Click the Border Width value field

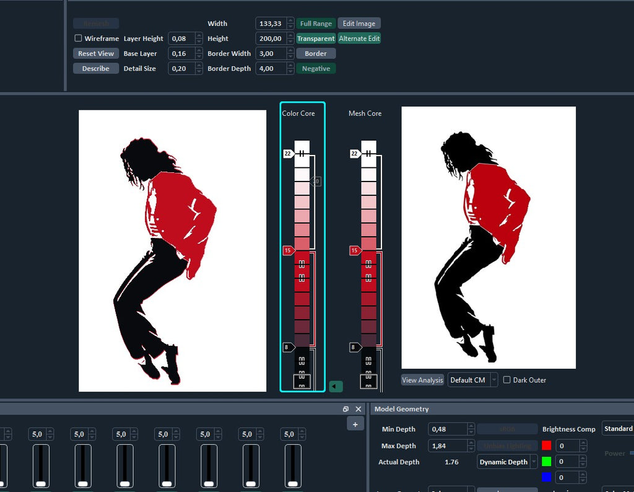pos(271,53)
